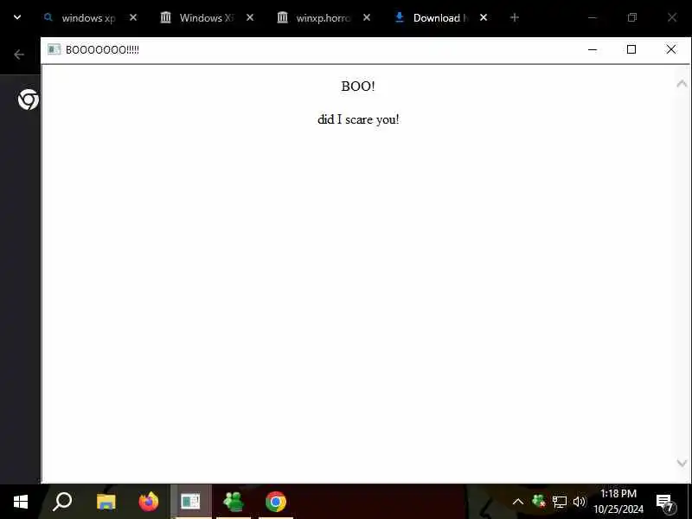The width and height of the screenshot is (692, 519).
Task: Open the notification action center
Action: [665, 503]
